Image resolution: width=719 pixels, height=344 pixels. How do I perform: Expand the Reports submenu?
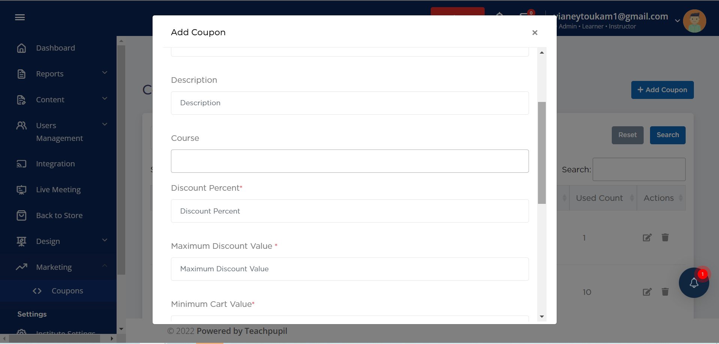(105, 73)
